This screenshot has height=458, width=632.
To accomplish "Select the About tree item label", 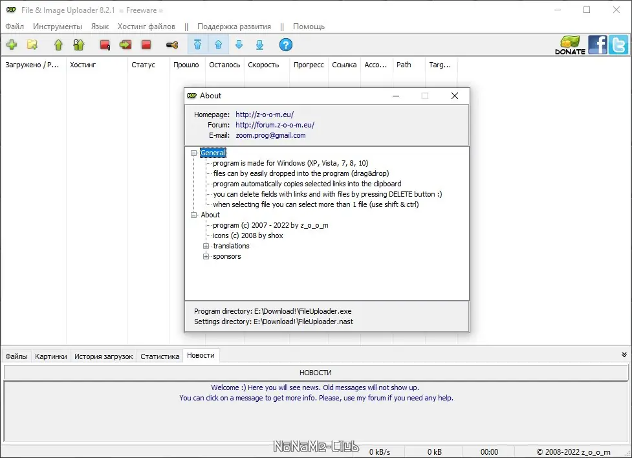I will click(x=210, y=215).
